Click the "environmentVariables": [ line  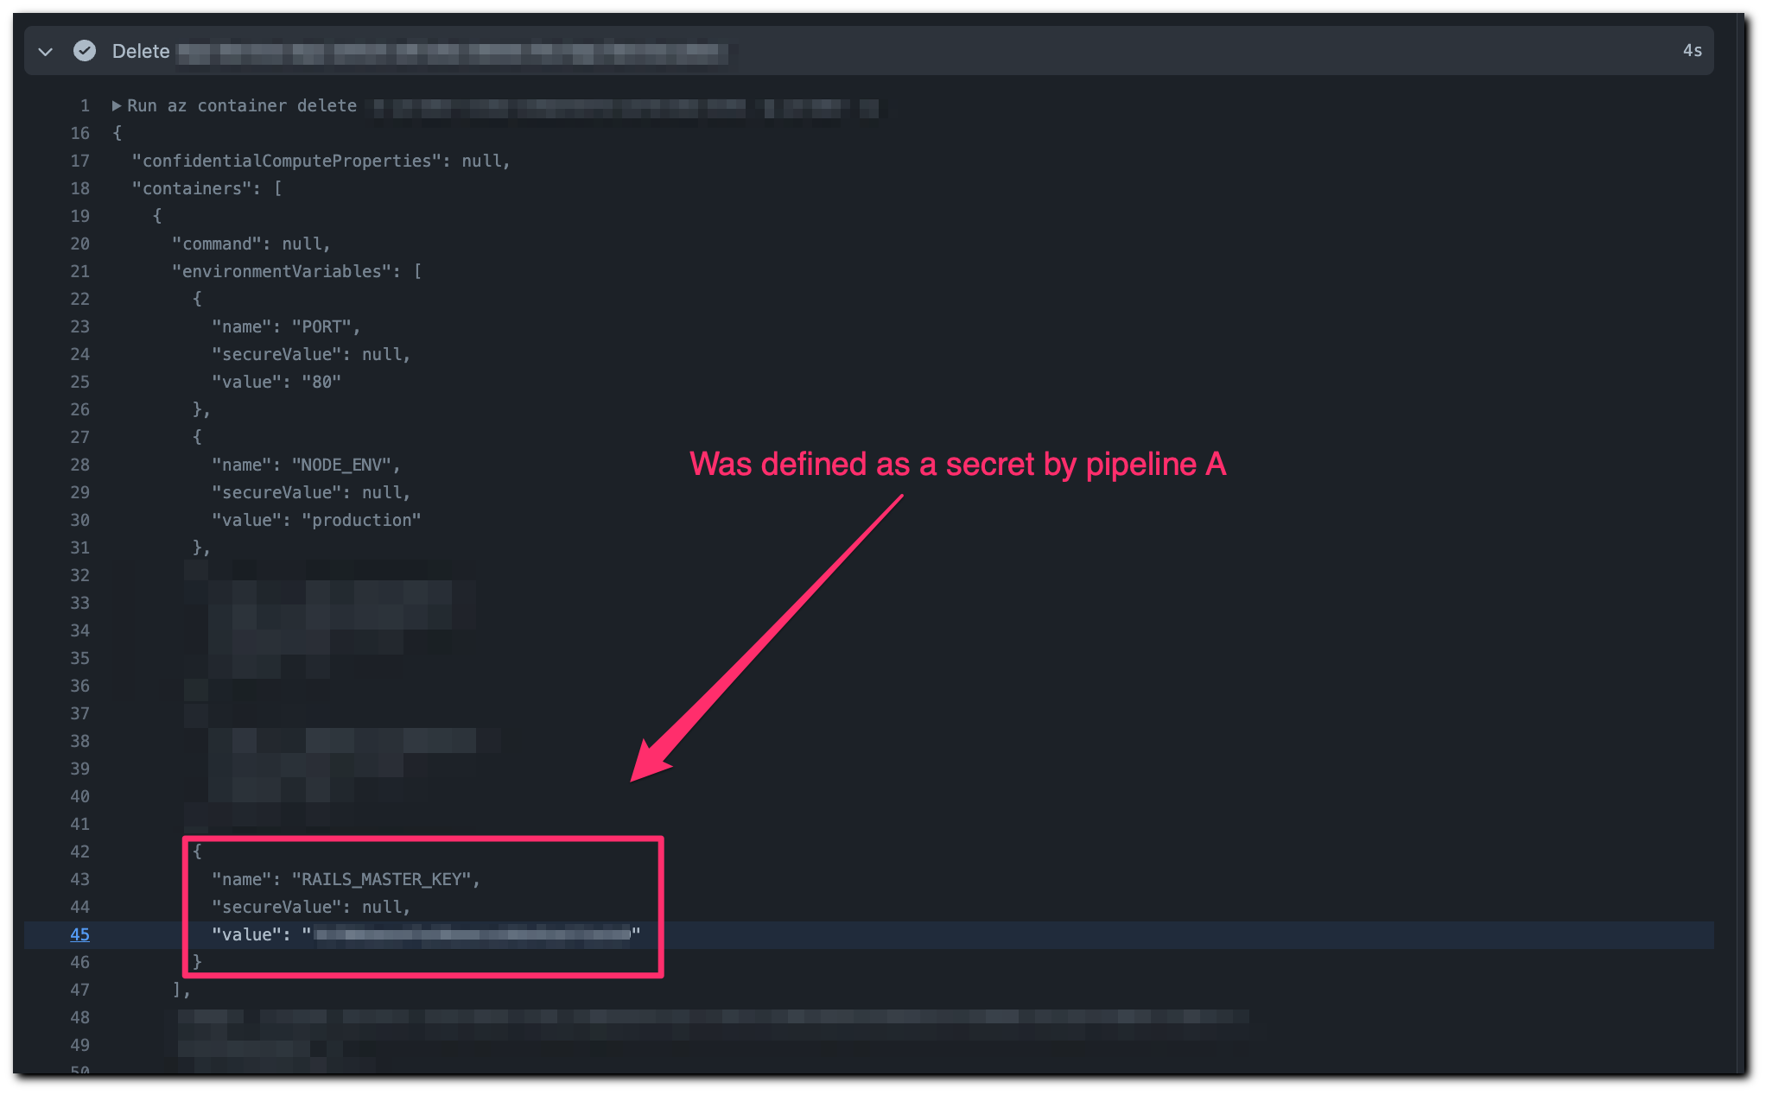[296, 271]
